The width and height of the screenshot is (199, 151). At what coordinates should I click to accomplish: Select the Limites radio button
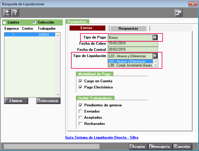[x=4, y=23]
